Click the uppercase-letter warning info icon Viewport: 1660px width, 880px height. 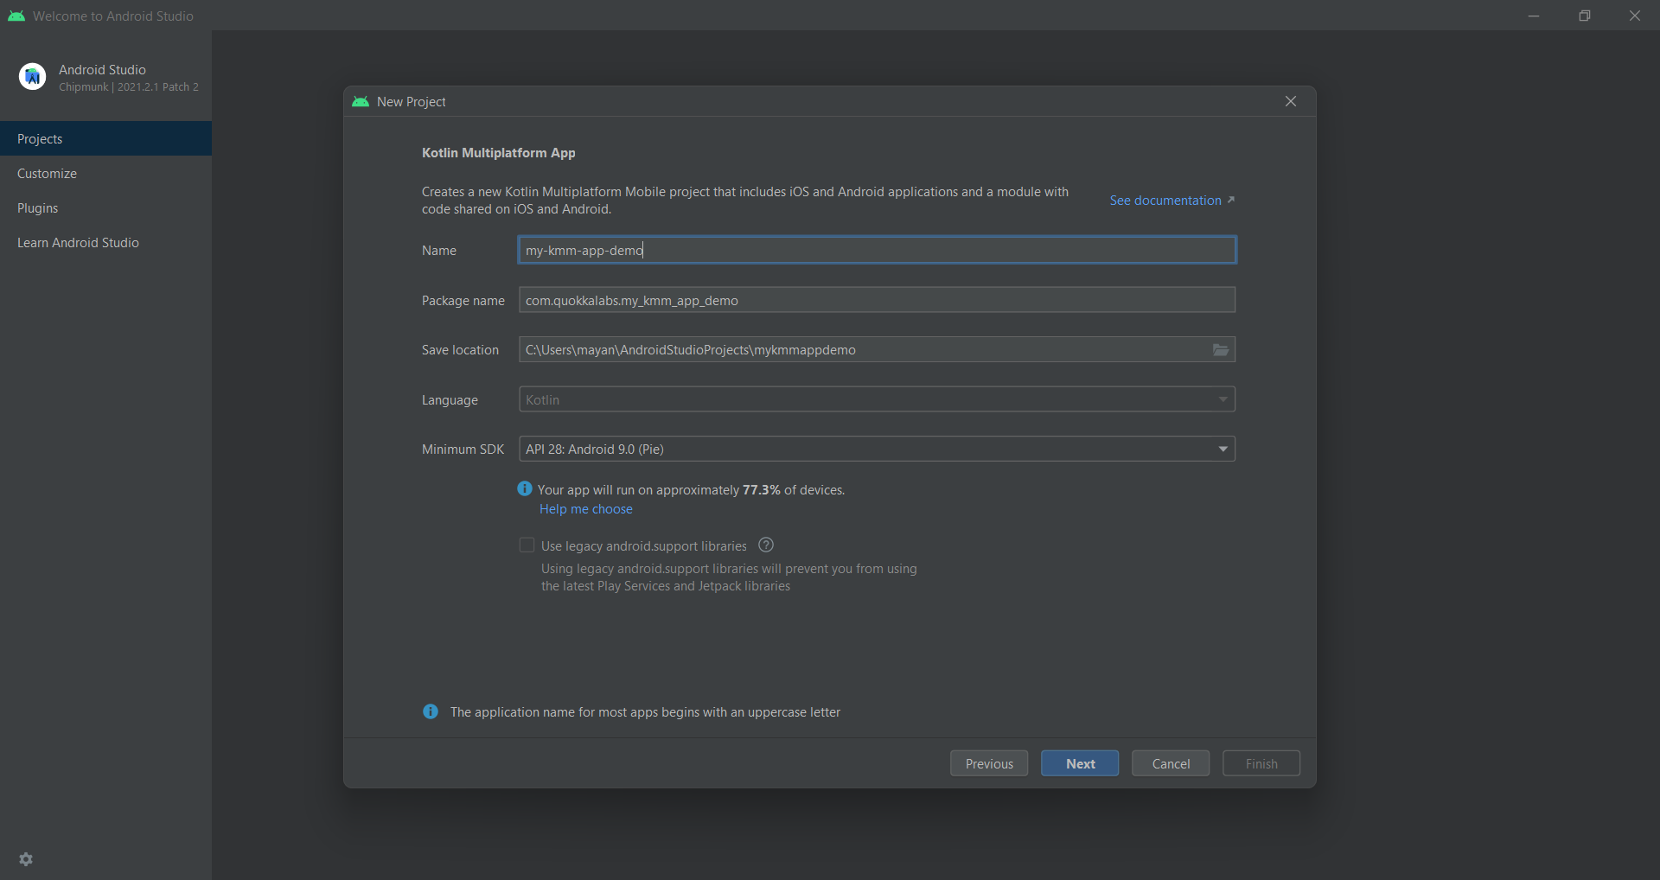point(431,711)
